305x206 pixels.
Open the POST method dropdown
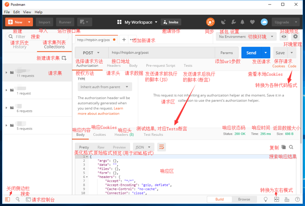pos(92,53)
